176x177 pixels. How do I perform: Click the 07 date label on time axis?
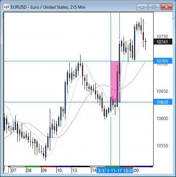click(14, 170)
